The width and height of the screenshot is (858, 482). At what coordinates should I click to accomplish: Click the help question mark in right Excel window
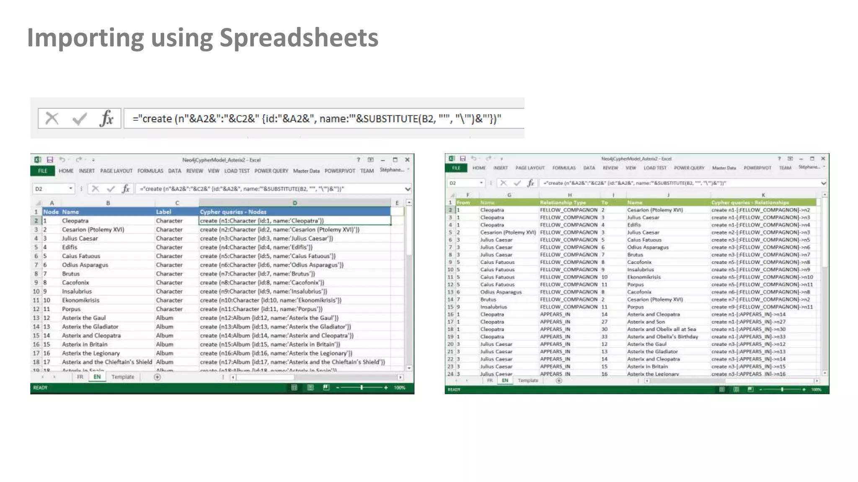click(779, 159)
